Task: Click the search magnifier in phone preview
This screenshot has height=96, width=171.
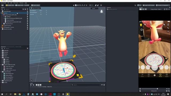Action: click(x=145, y=25)
